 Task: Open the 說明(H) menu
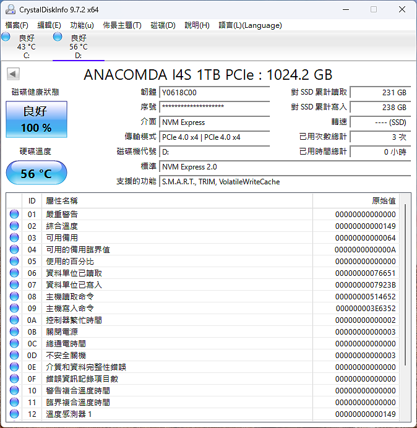[x=197, y=25]
